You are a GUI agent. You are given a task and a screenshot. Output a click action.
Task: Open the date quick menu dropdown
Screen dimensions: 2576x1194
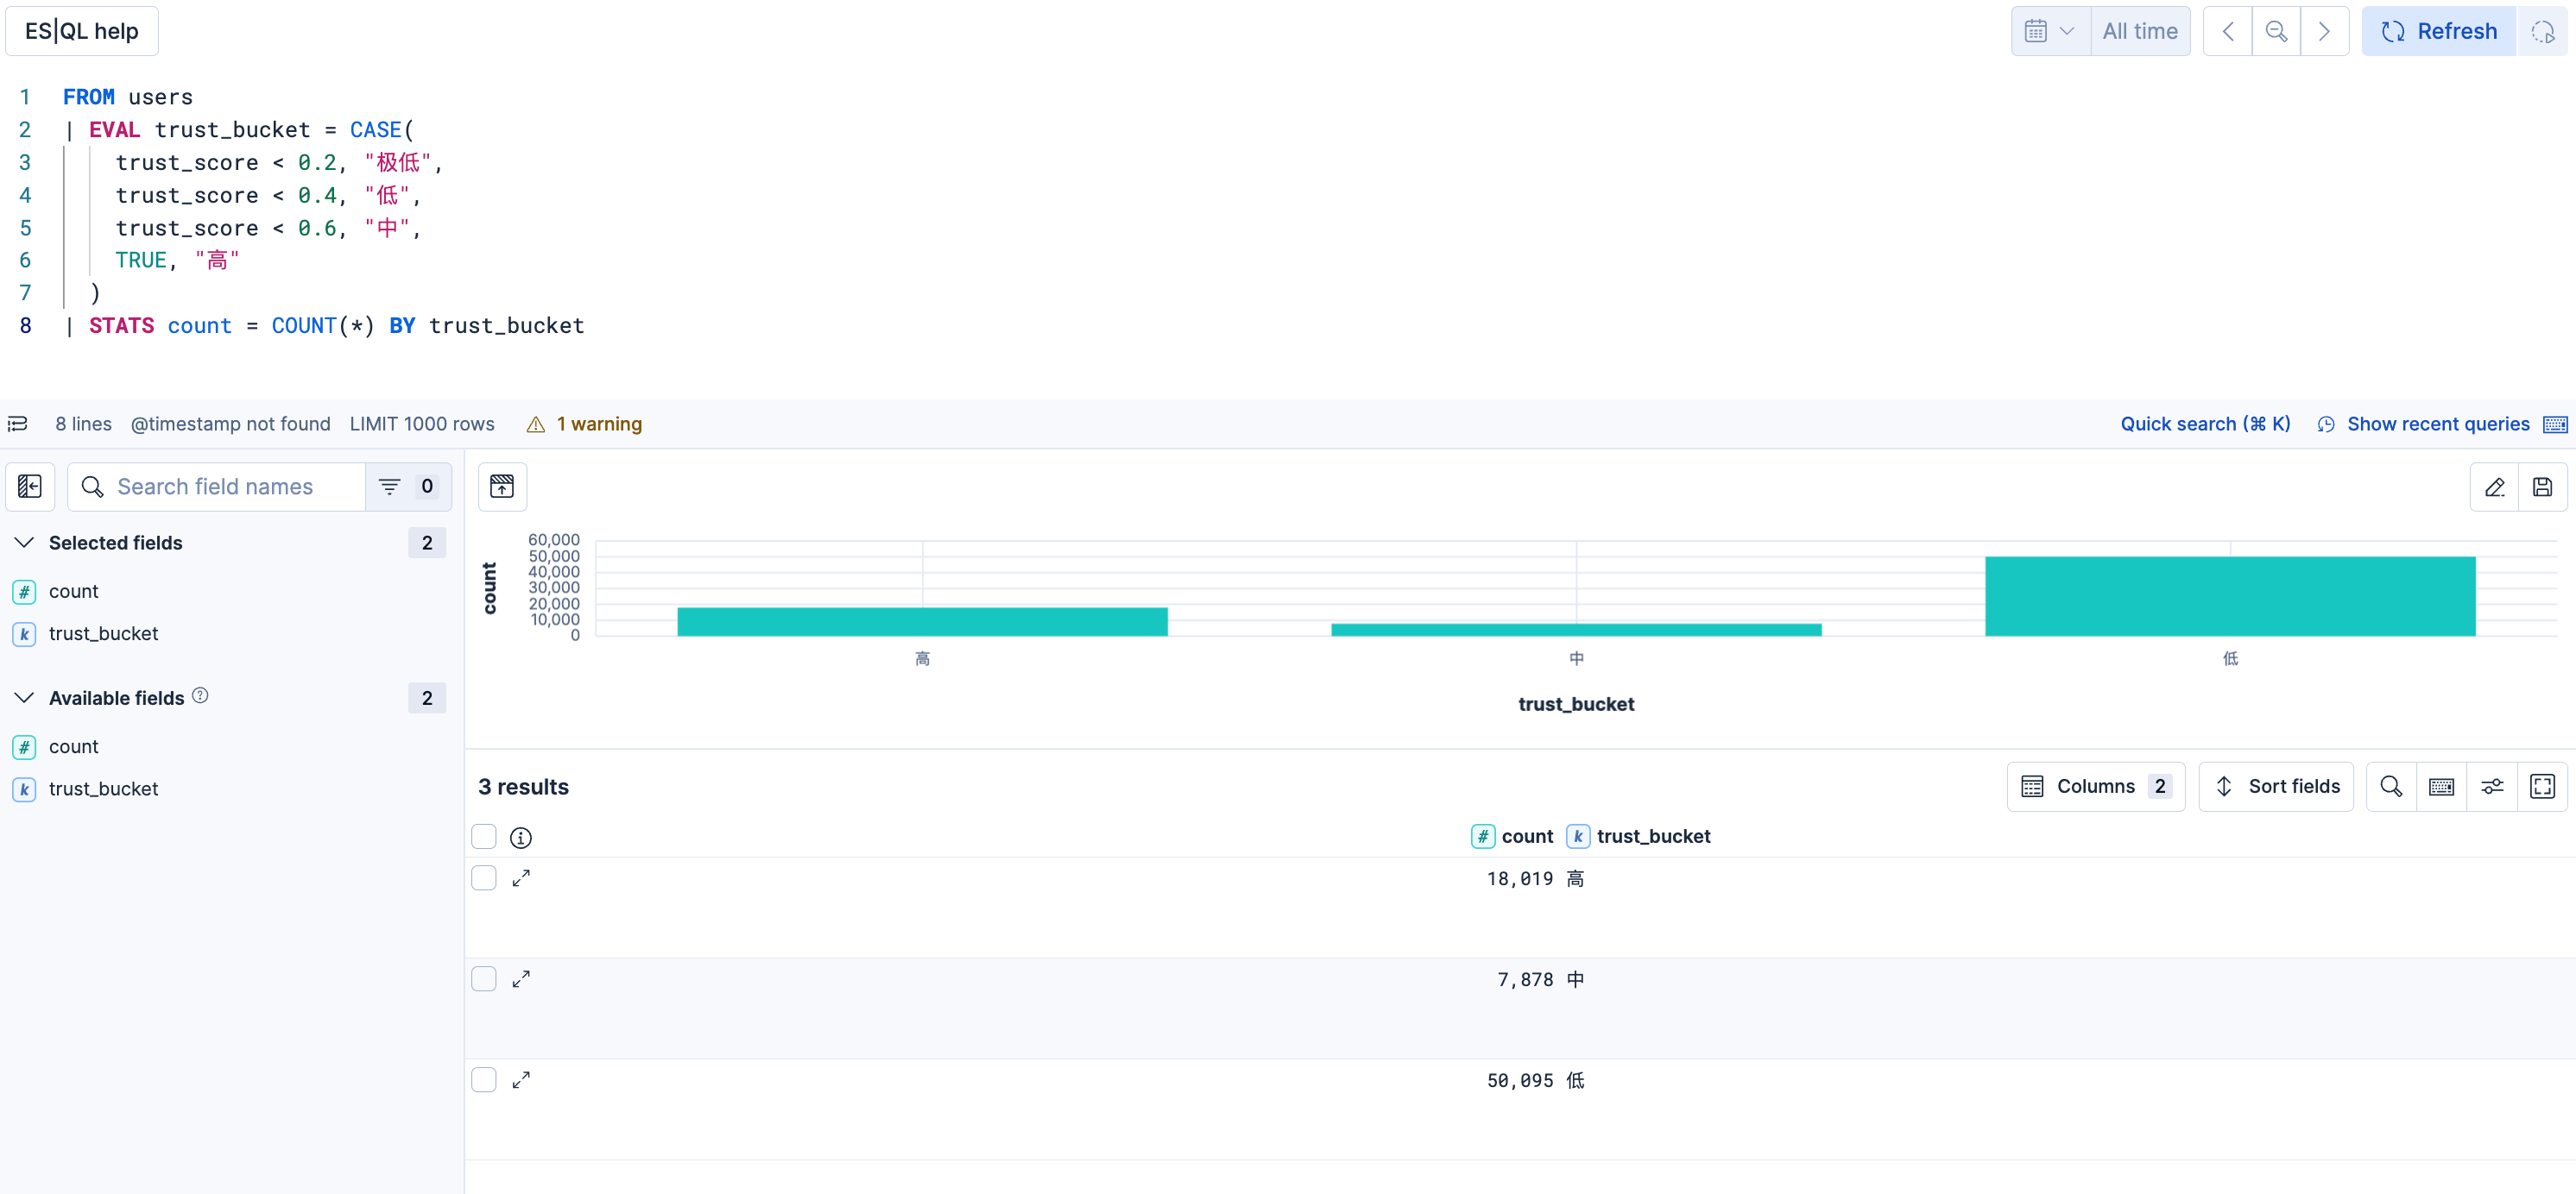point(2050,31)
